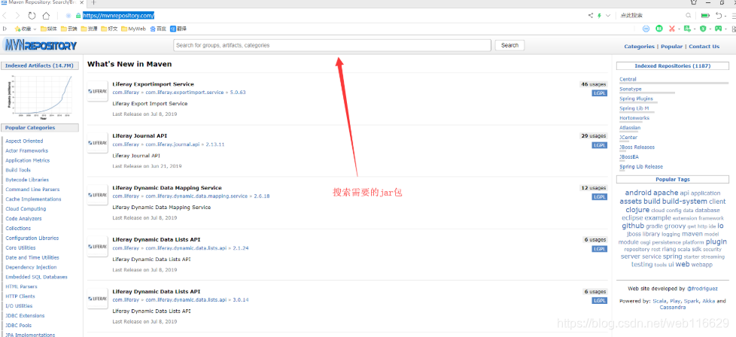Screen dimensions: 736x337
Task: Open the Sonatype repository link
Action: [631, 90]
